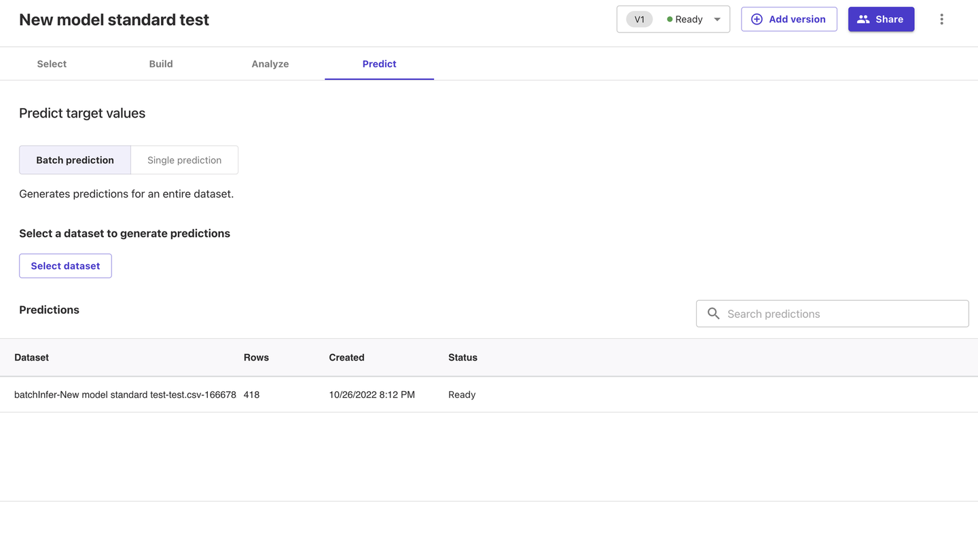Click the people icon on the Share button
Viewport: 978px width, 544px height.
click(863, 19)
